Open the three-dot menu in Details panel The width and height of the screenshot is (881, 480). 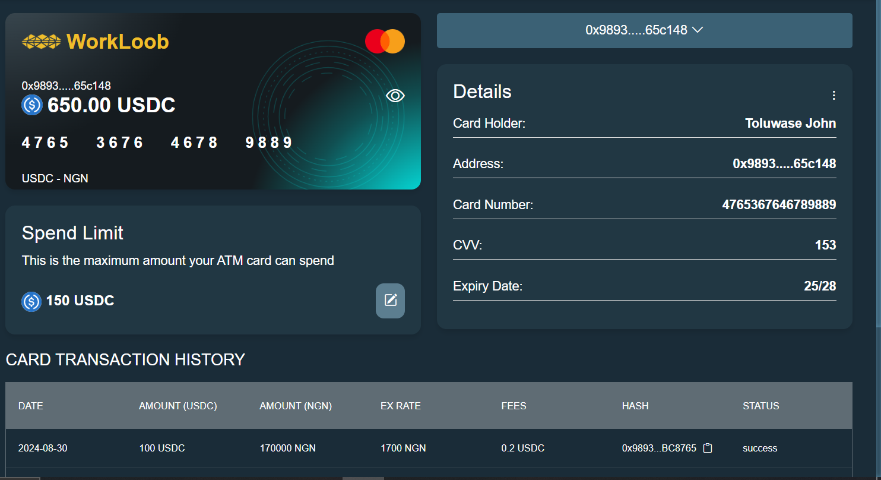tap(834, 96)
